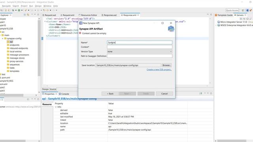253x142 pixels.
Task: Click the start server icon in Servers view
Action: 247,19
